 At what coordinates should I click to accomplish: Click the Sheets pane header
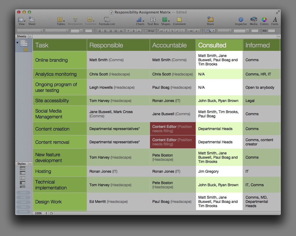coord(22,36)
